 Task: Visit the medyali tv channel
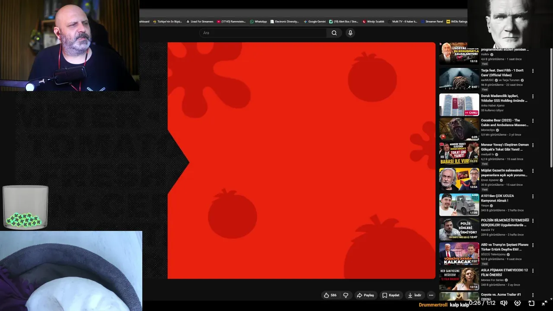coord(487,155)
